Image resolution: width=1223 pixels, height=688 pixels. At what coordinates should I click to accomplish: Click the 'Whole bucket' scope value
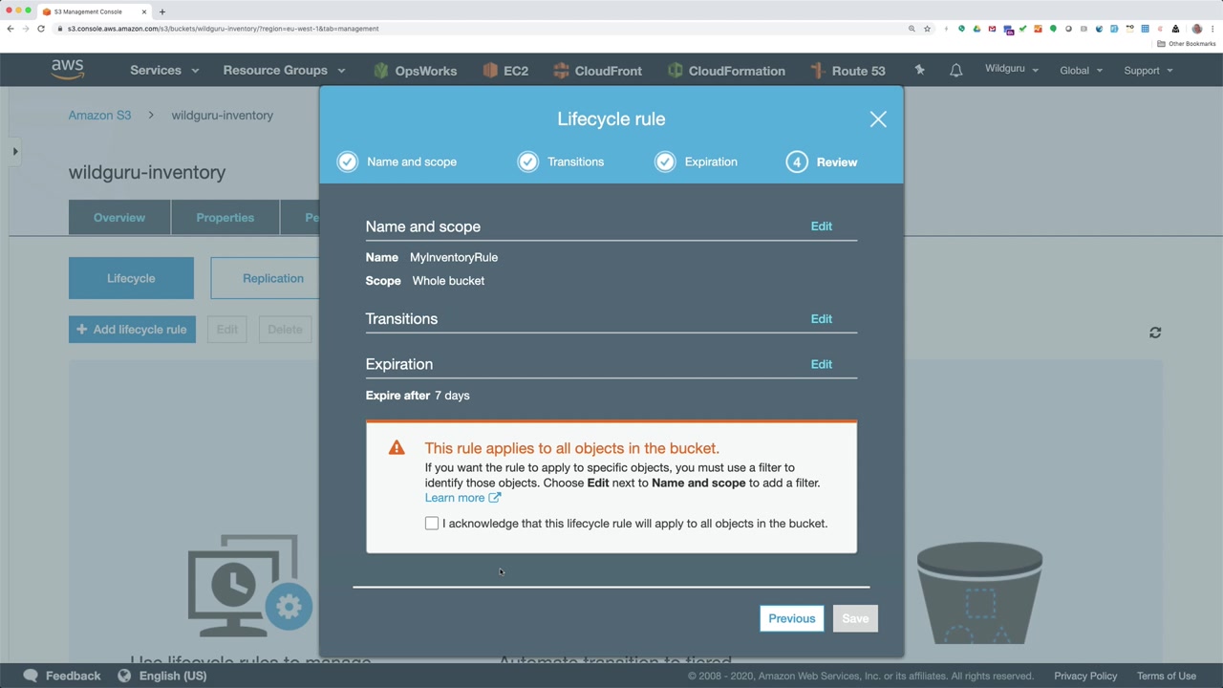[448, 281]
